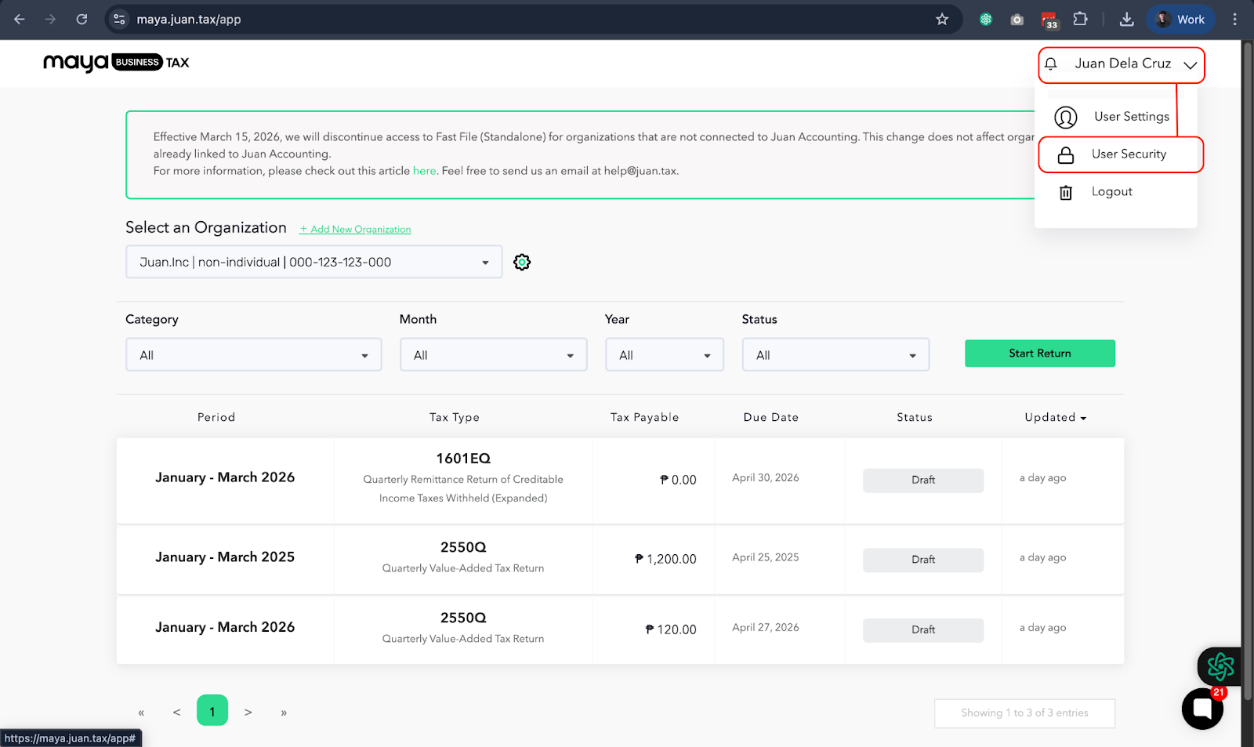Image resolution: width=1254 pixels, height=747 pixels.
Task: Collapse the Juan Dela Cruz user menu
Action: [x=1191, y=64]
